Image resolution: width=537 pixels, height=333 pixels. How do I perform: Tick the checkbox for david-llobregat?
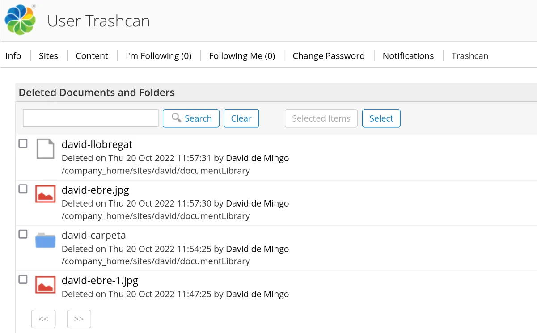23,143
